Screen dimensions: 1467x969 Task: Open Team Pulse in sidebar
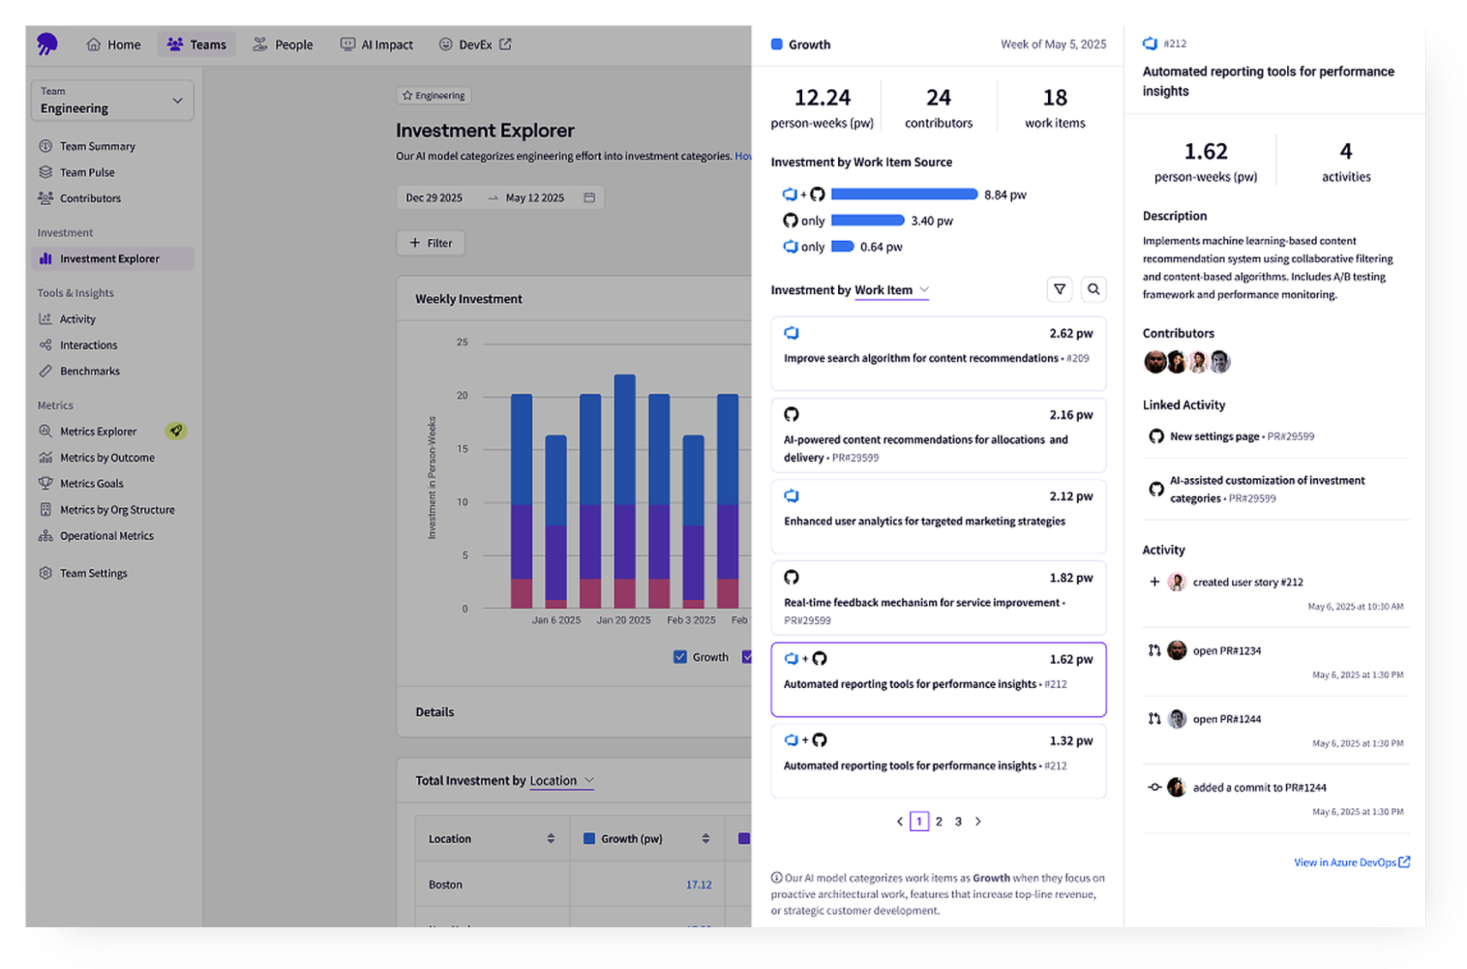point(87,172)
